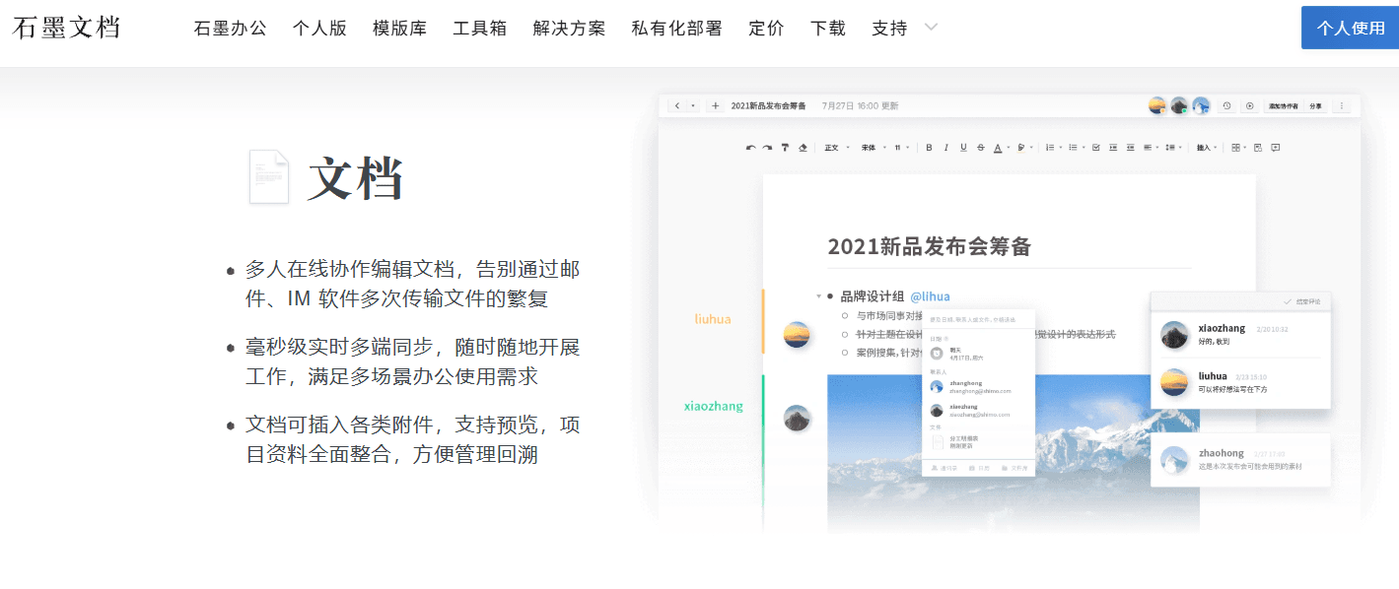The height and width of the screenshot is (589, 1399).
Task: Click the highlight color marker icon
Action: pos(1021,148)
